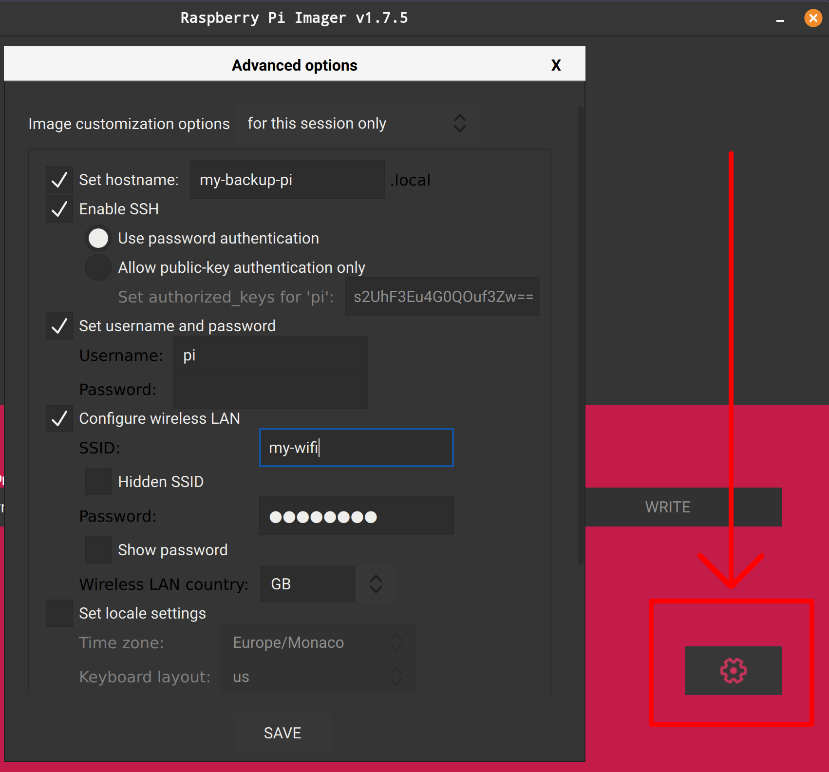Click the gear advanced settings icon
The image size is (829, 772).
coord(733,671)
